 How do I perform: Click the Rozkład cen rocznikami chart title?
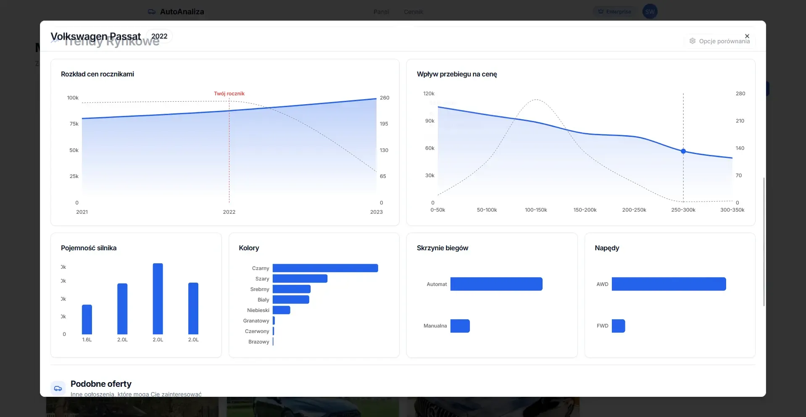pos(97,74)
